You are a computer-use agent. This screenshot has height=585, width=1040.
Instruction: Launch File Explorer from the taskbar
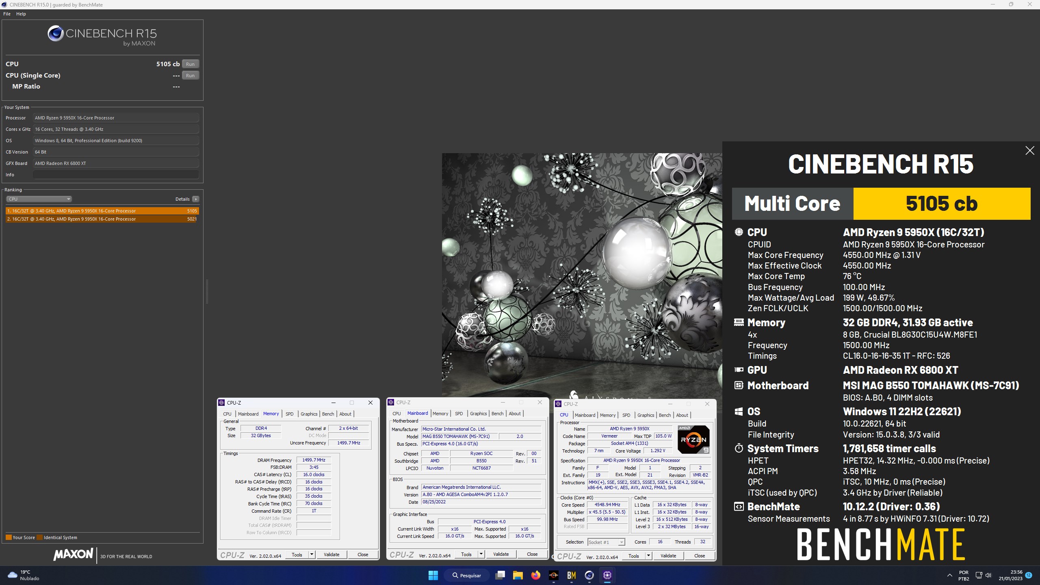518,575
